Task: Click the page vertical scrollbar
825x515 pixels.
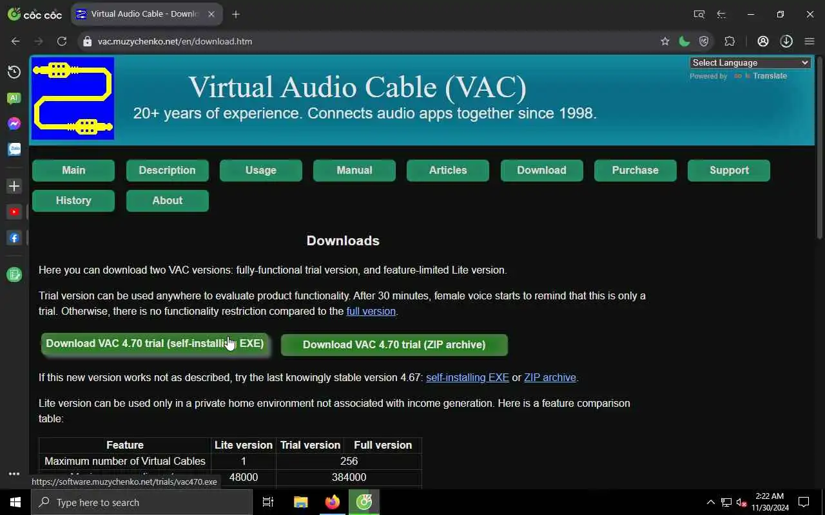Action: click(x=820, y=148)
